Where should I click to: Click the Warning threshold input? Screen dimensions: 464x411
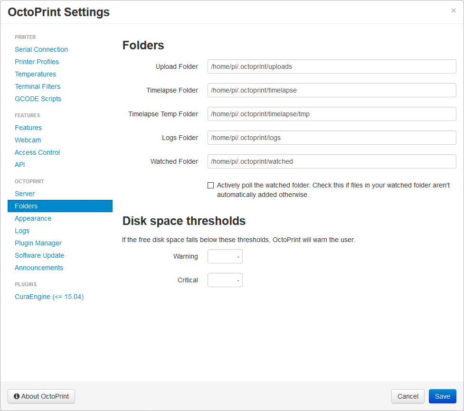pyautogui.click(x=225, y=256)
